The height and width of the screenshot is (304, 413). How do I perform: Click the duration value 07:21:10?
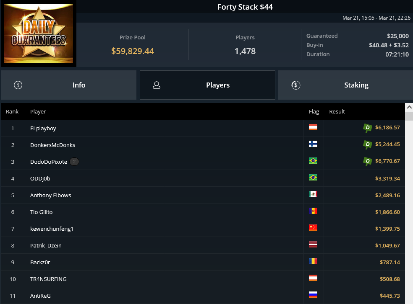[x=397, y=54]
